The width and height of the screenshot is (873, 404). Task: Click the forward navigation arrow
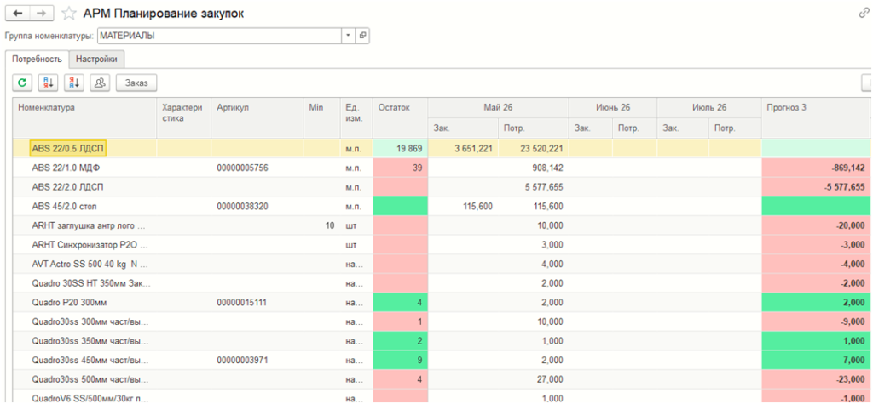tap(42, 13)
